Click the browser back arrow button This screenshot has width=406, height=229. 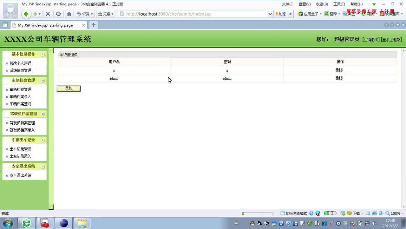tap(26, 14)
